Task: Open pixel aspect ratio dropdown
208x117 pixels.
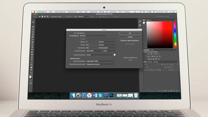Action: click(x=101, y=64)
